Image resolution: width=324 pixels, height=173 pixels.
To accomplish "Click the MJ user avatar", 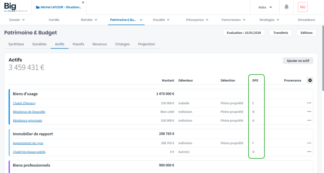I will click(302, 7).
